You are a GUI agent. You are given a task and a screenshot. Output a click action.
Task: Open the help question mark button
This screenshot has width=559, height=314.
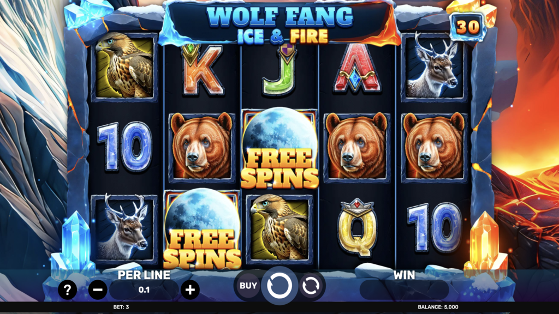point(67,290)
